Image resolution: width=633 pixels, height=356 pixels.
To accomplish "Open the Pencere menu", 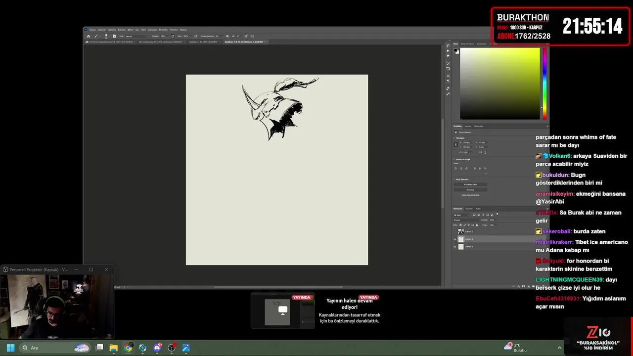I will click(x=173, y=30).
